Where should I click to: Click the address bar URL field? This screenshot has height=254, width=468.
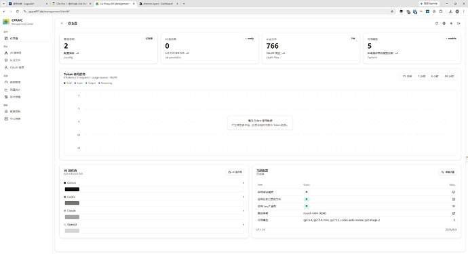click(x=209, y=12)
